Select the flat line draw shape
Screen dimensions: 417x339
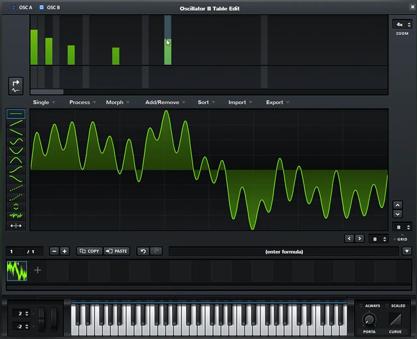[16, 114]
